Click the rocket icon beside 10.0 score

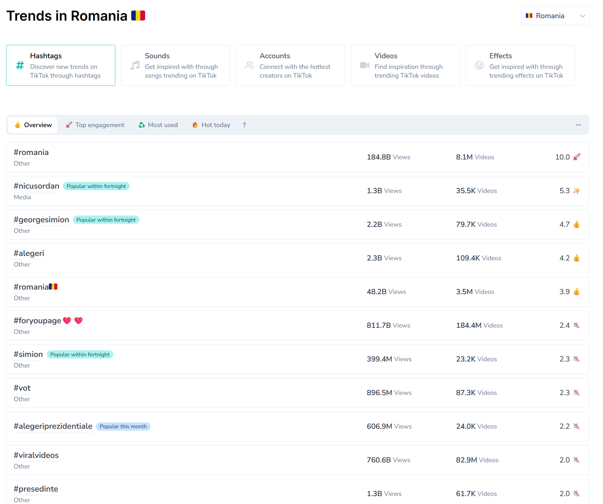(577, 157)
